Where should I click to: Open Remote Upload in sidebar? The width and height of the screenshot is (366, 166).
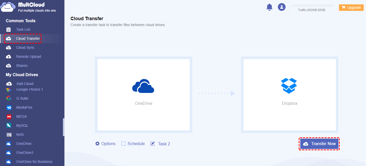pos(29,57)
